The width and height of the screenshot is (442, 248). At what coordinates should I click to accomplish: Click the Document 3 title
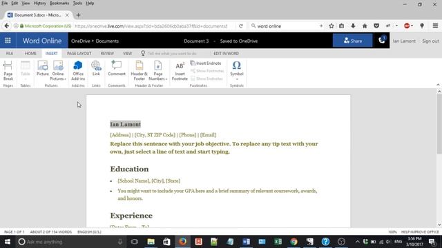(196, 41)
